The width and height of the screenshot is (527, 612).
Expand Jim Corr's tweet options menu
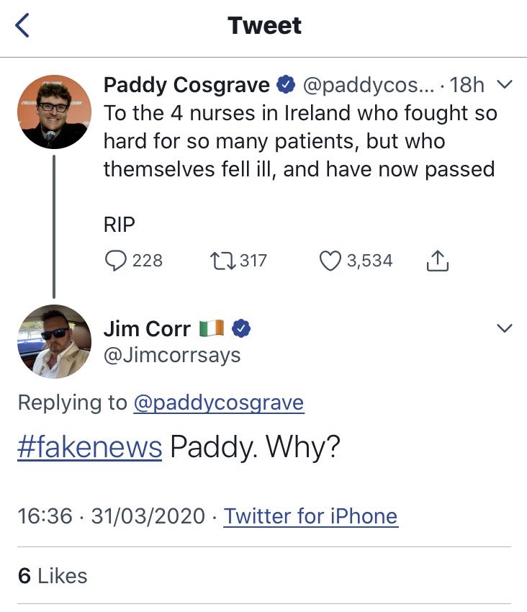point(505,328)
